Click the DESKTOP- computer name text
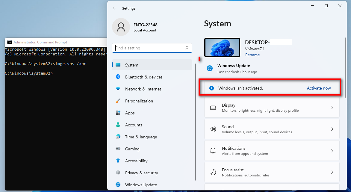The height and width of the screenshot is (192, 351). (x=257, y=42)
